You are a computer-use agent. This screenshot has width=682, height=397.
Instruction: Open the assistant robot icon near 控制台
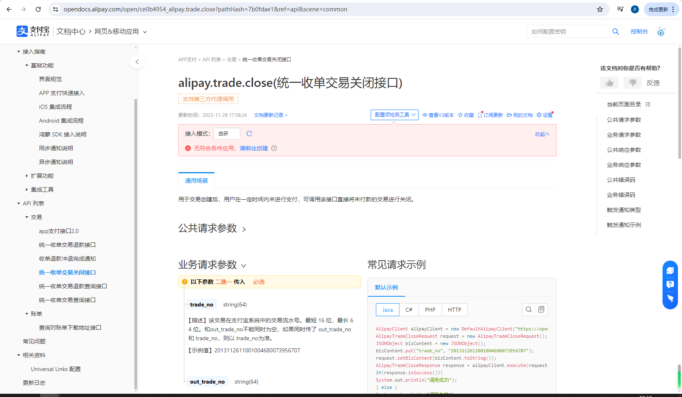point(661,32)
